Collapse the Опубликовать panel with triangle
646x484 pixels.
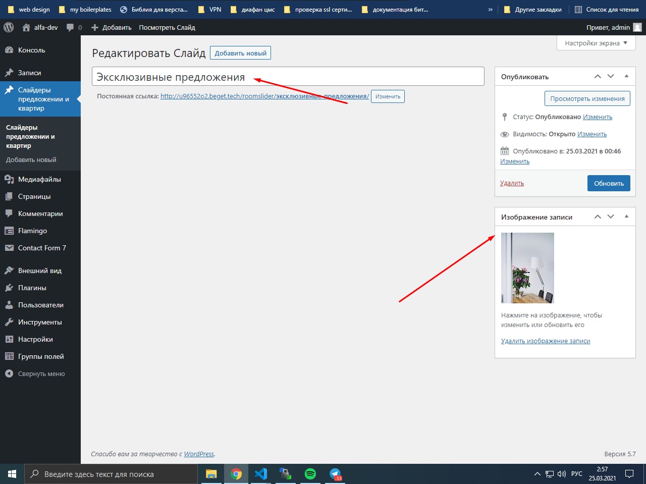point(626,76)
